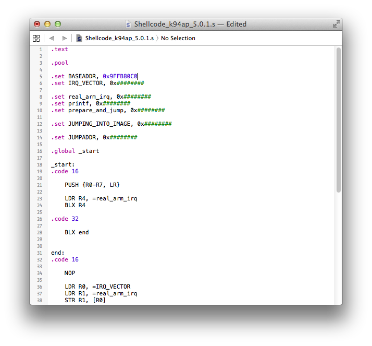Screen dimensions: 372x346
Task: Go back with the left arrow
Action: (52, 38)
